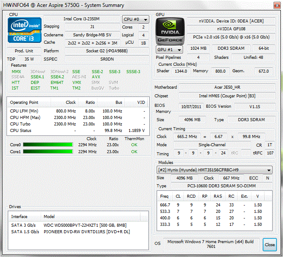The height and width of the screenshot is (257, 283).
Task: Select the PIONEER DVD-RW drive row
Action: pos(78,231)
